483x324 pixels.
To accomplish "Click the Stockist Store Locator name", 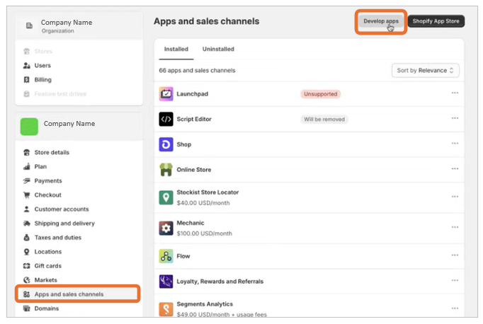I will pyautogui.click(x=208, y=192).
